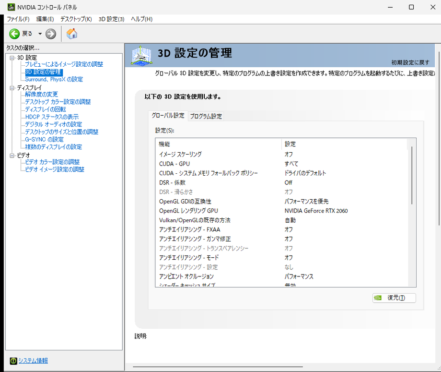The height and width of the screenshot is (372, 441).
Task: Select ビデオ イメージ設定の調整 tree item
Action: click(55, 169)
